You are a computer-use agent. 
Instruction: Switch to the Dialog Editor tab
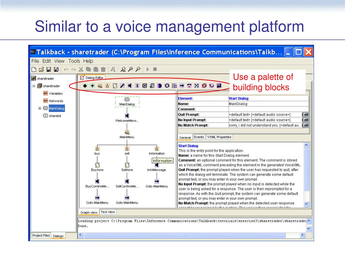[x=92, y=78]
